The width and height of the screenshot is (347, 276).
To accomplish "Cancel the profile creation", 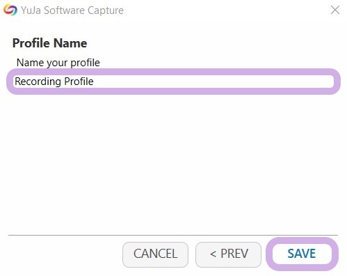I will 155,254.
